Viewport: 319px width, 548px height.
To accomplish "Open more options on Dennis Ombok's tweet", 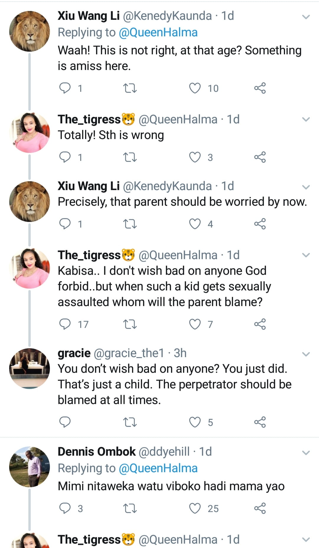I will pyautogui.click(x=306, y=452).
